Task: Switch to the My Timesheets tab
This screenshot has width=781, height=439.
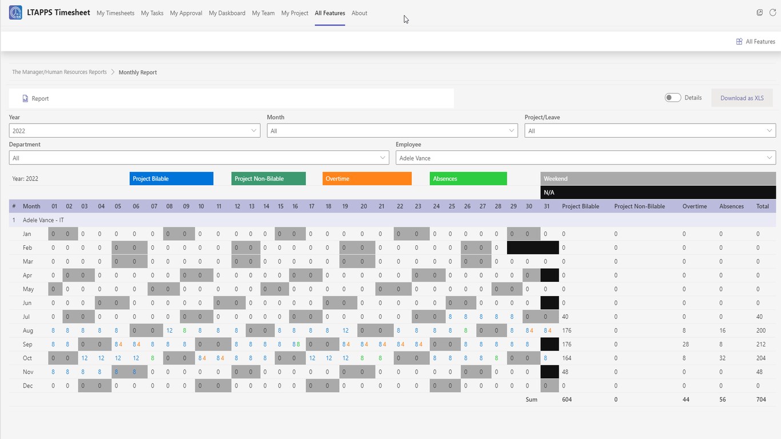Action: pos(115,13)
